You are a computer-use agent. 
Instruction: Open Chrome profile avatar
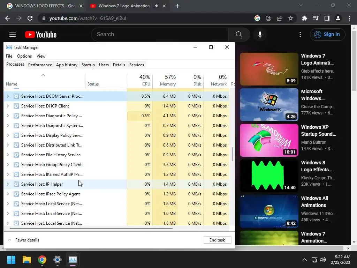(338, 18)
